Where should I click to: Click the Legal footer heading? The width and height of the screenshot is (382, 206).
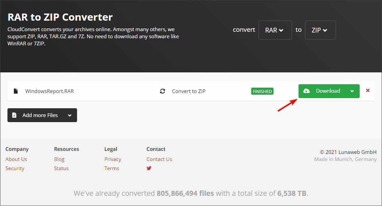click(x=111, y=149)
